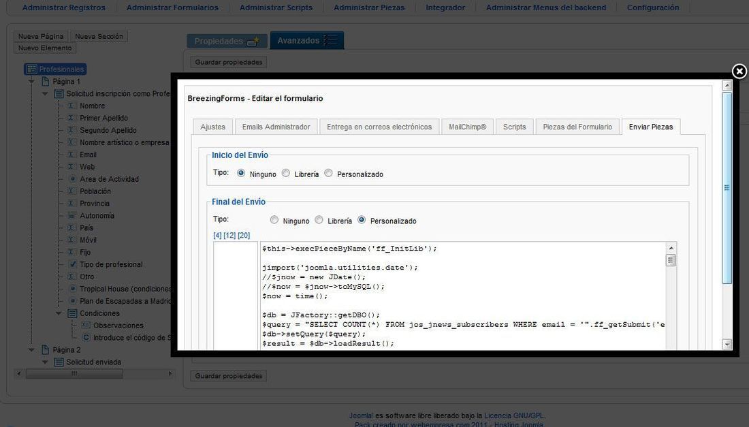Click the Provincia text field icon
Image resolution: width=749 pixels, height=427 pixels.
[71, 203]
